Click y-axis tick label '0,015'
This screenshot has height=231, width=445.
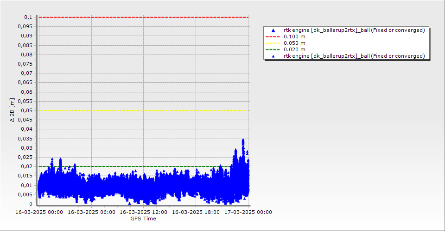click(x=25, y=176)
